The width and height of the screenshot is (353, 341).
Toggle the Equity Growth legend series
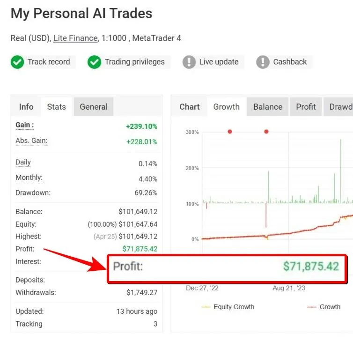coord(228,307)
